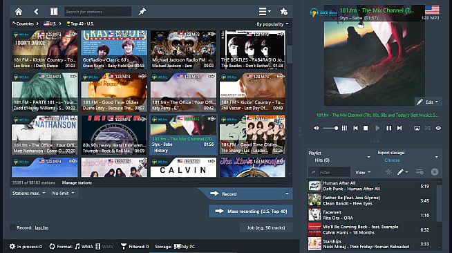Click the Manage stations link
Image resolution: width=452 pixels, height=253 pixels.
tap(77, 182)
